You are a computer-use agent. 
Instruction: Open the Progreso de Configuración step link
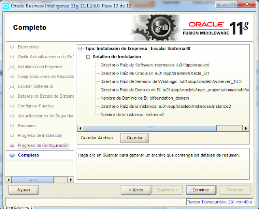click(43, 145)
